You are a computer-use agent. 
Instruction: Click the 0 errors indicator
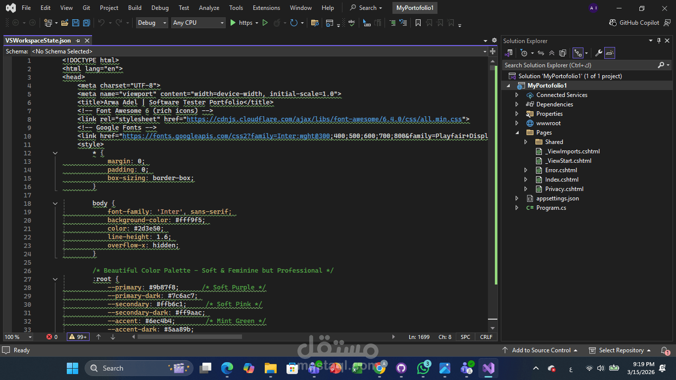pyautogui.click(x=52, y=337)
